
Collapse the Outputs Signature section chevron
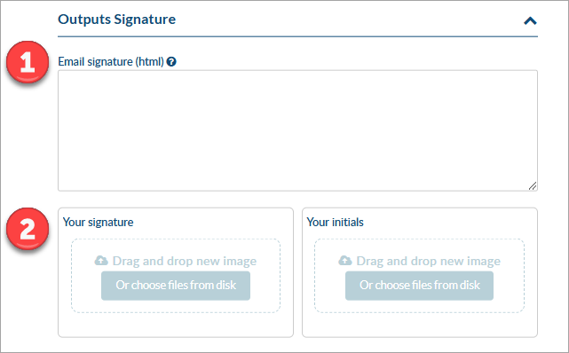pyautogui.click(x=530, y=21)
